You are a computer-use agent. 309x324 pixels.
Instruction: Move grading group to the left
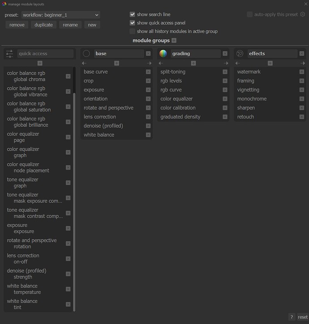pyautogui.click(x=161, y=63)
